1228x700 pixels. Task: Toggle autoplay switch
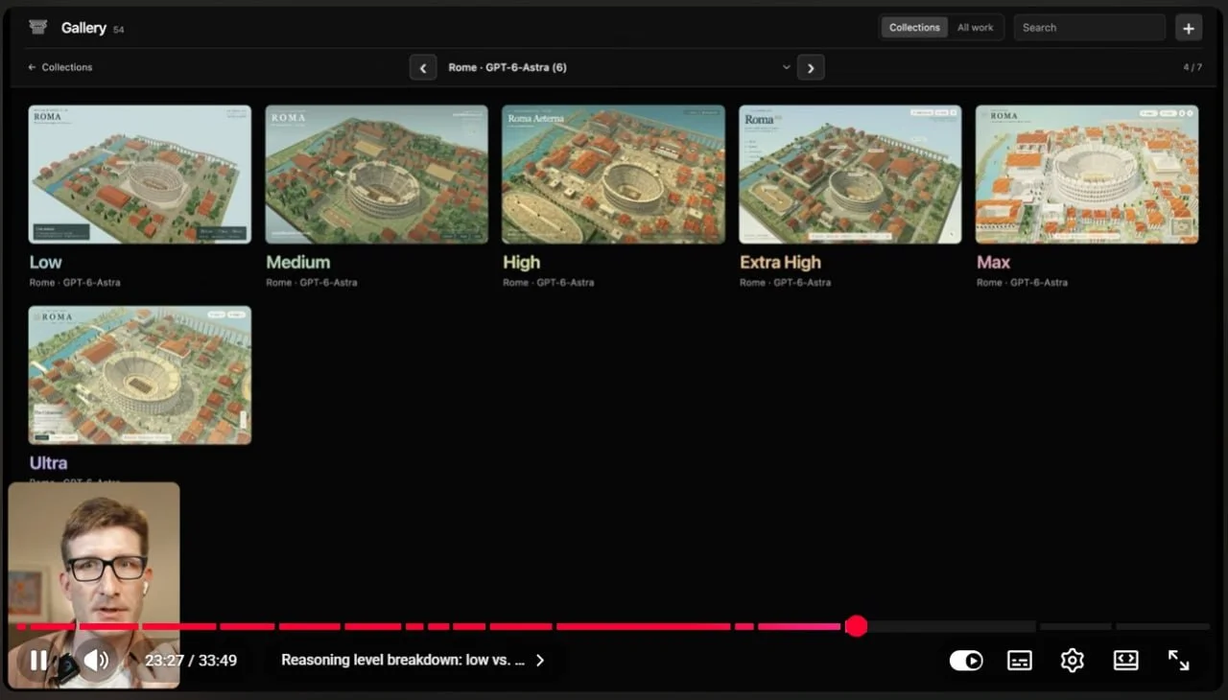point(966,660)
